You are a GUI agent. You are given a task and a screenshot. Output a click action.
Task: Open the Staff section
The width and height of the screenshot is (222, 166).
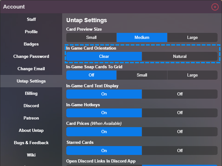(x=31, y=20)
